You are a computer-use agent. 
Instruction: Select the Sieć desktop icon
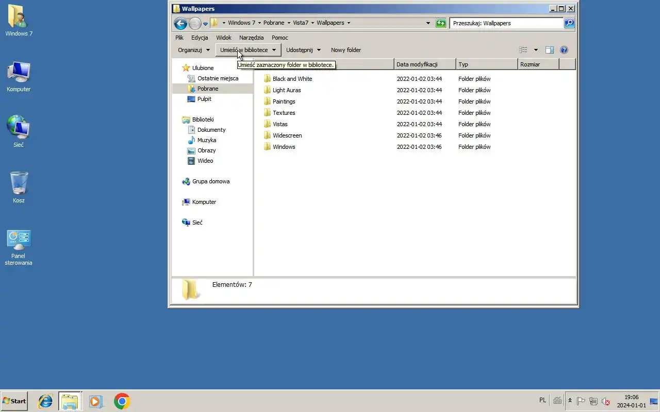coord(19,132)
